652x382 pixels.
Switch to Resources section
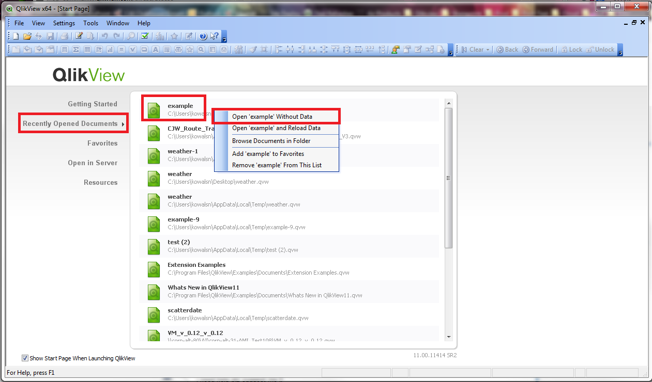101,182
